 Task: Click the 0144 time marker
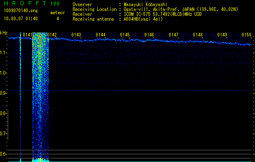click(x=101, y=35)
